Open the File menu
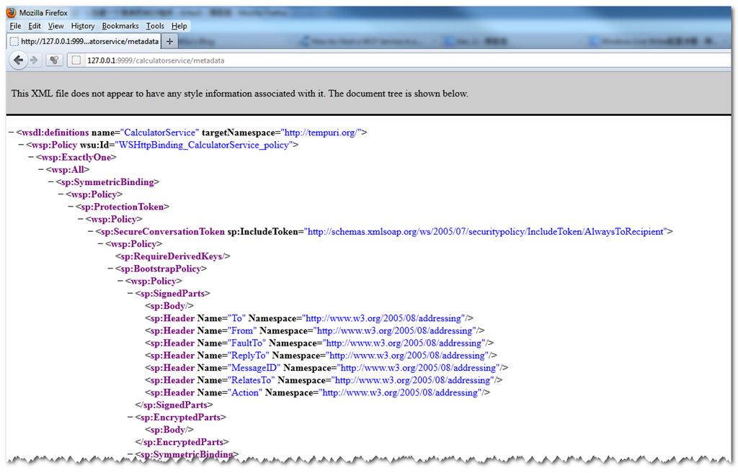738x473 pixels. point(15,26)
